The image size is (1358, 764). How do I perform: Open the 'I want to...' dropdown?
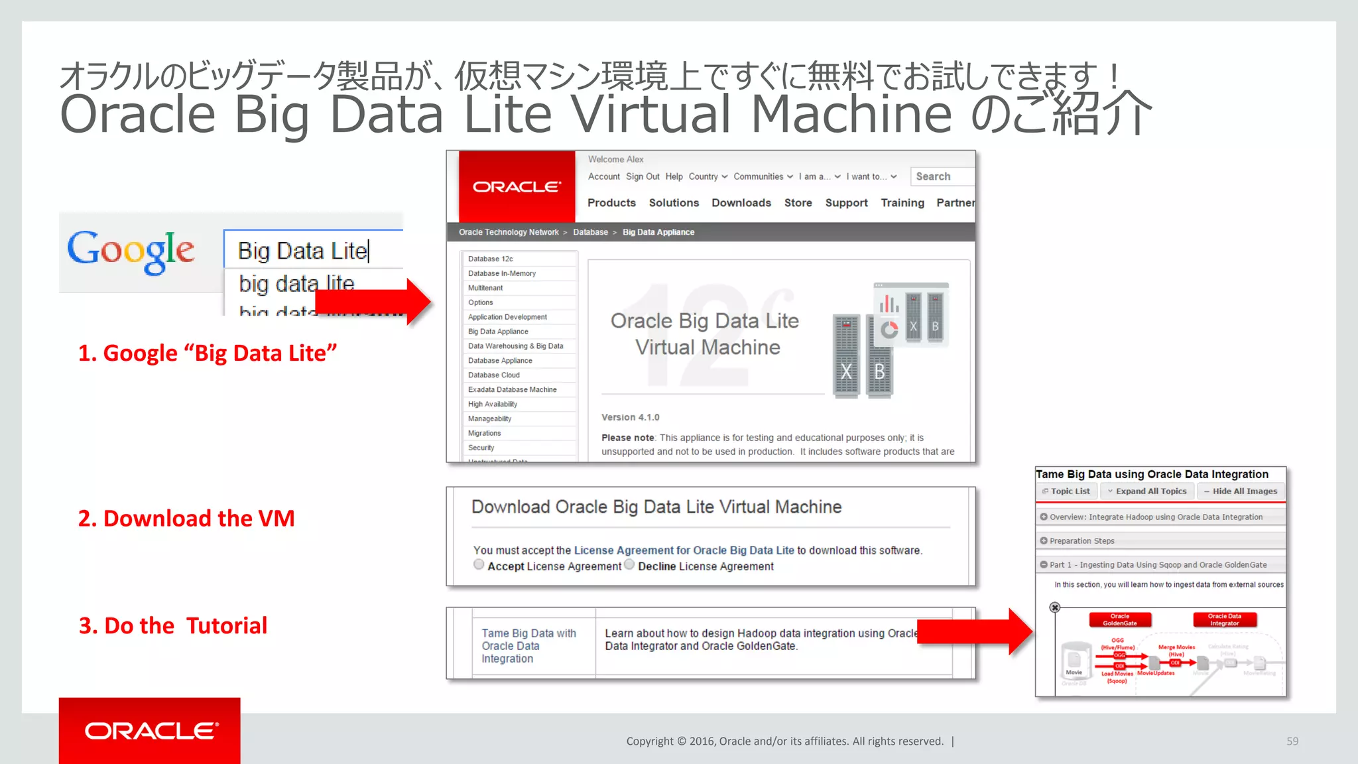[x=871, y=176]
